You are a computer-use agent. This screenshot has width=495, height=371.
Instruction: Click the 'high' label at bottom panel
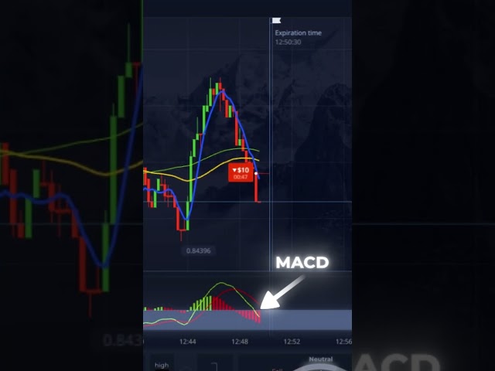click(x=162, y=365)
